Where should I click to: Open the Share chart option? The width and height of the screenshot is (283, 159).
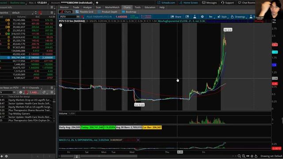(x=176, y=17)
